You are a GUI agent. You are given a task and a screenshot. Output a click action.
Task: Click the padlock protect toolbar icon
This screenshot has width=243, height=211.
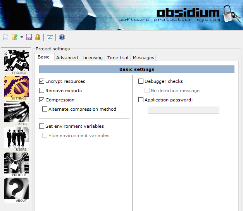38,37
